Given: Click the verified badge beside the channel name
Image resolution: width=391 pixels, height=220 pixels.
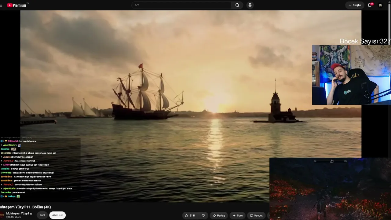Looking at the screenshot, I should (x=31, y=214).
